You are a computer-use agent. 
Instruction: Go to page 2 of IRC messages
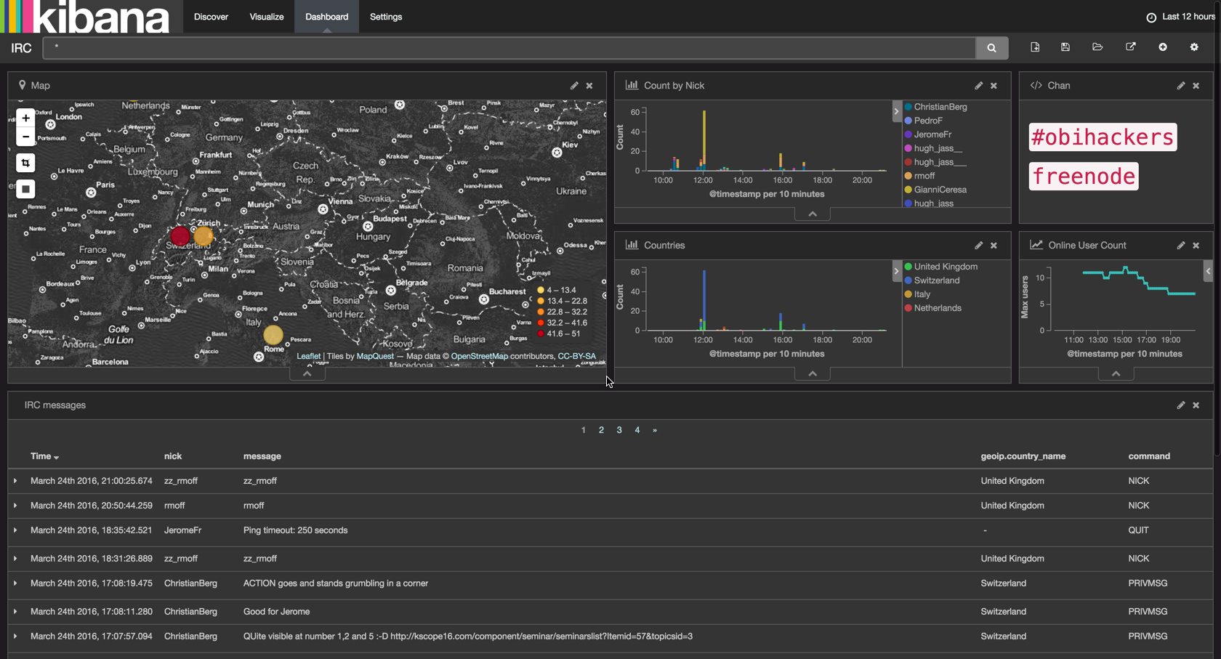pos(601,429)
